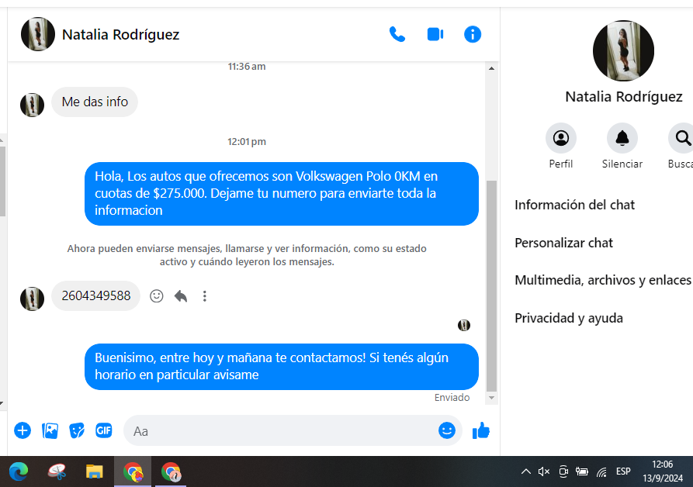Click the chat scrollbar down arrow

pyautogui.click(x=491, y=398)
